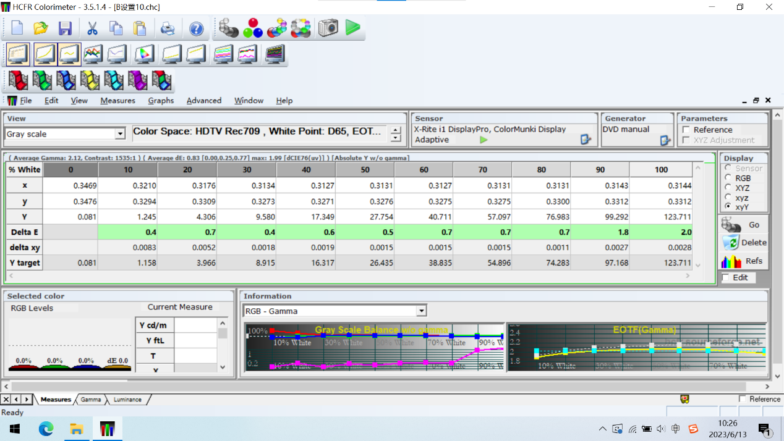Click the camera icon in toolbar
This screenshot has width=784, height=441.
click(x=328, y=28)
